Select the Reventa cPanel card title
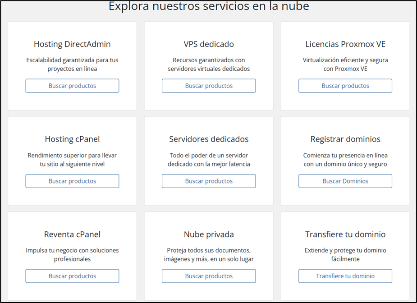Screen dimensions: 417x303 72,234
